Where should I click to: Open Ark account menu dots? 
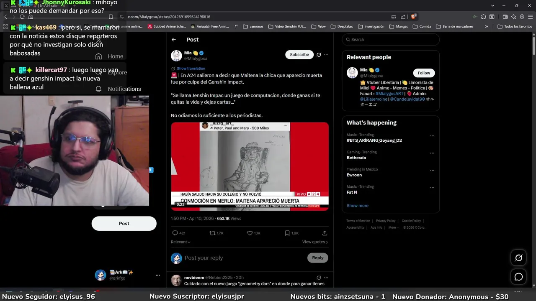158,275
